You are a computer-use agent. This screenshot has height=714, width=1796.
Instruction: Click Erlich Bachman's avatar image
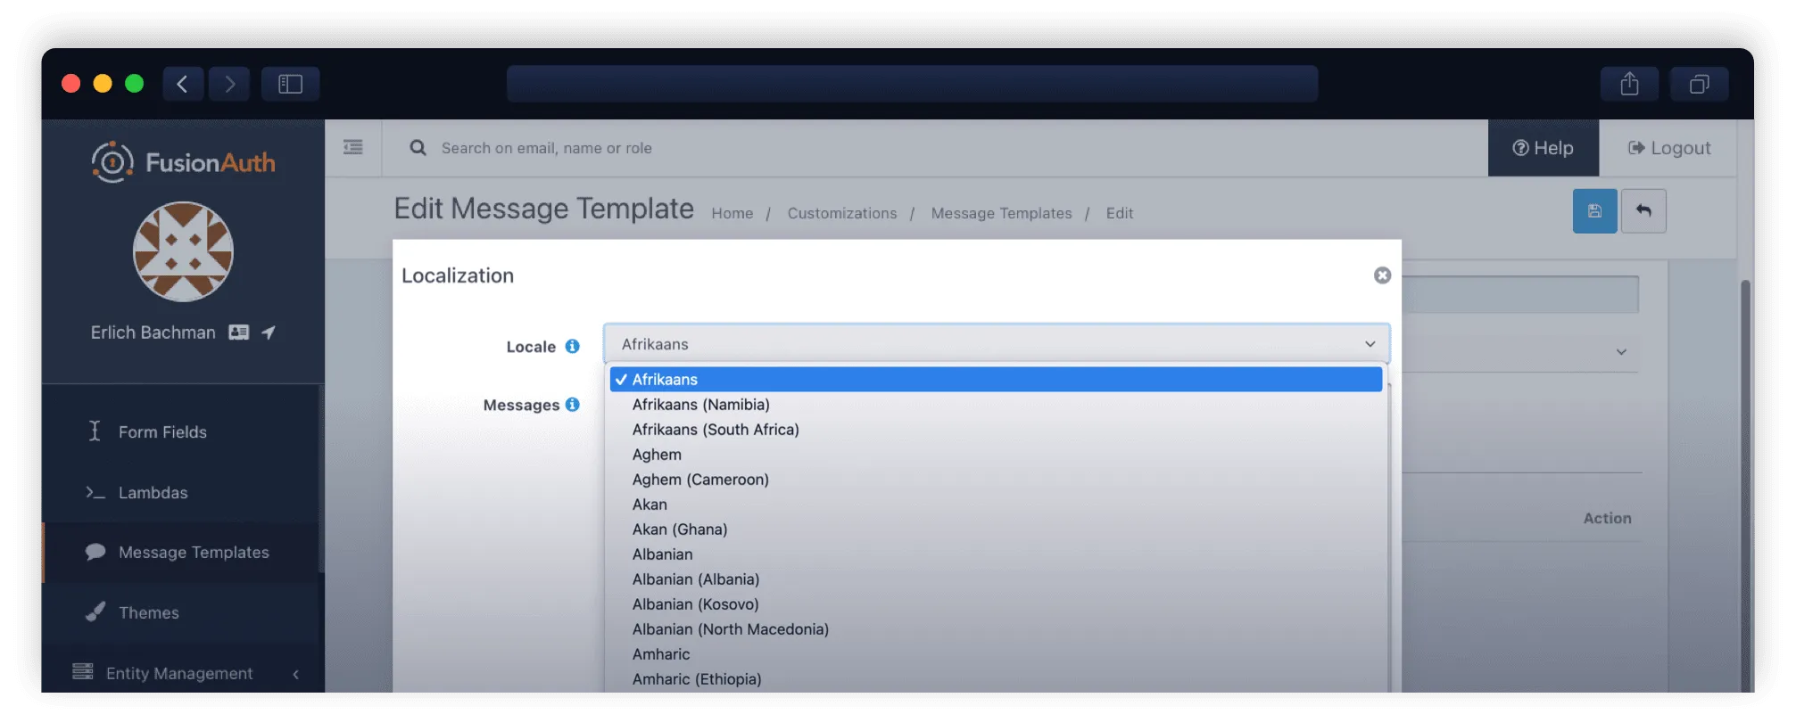183,251
